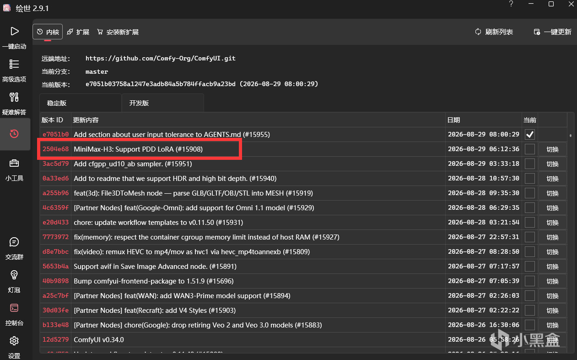Click the 更新内容 column header

(x=258, y=120)
